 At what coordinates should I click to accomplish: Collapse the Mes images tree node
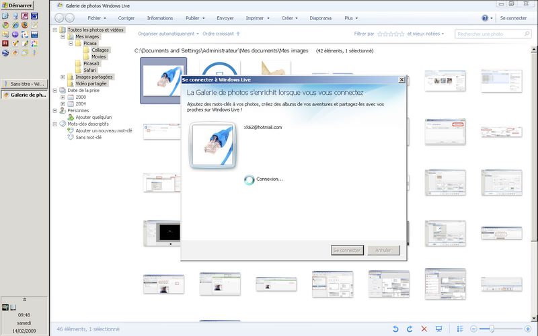click(63, 37)
